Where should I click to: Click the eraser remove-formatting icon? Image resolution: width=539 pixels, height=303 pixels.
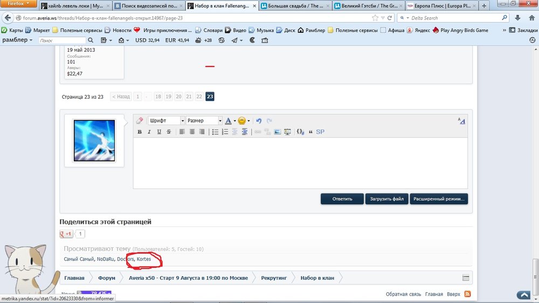tap(140, 121)
